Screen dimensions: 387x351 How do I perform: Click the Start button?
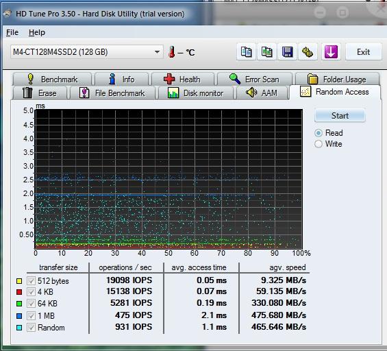click(x=340, y=116)
